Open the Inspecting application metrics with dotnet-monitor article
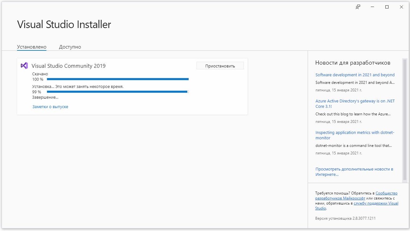This screenshot has width=410, height=231. pyautogui.click(x=355, y=135)
